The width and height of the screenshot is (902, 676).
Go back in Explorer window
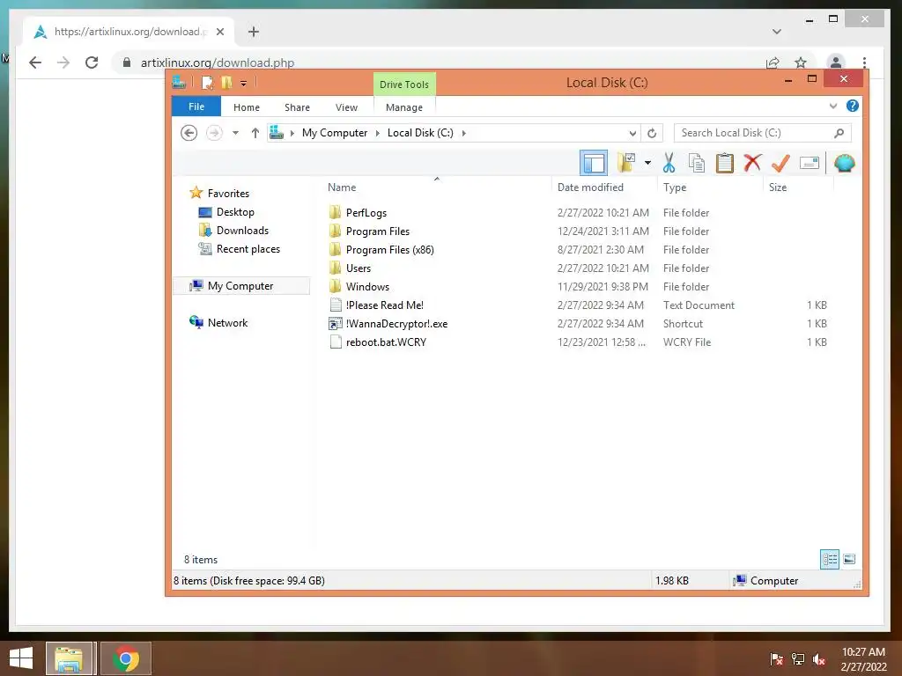point(189,133)
